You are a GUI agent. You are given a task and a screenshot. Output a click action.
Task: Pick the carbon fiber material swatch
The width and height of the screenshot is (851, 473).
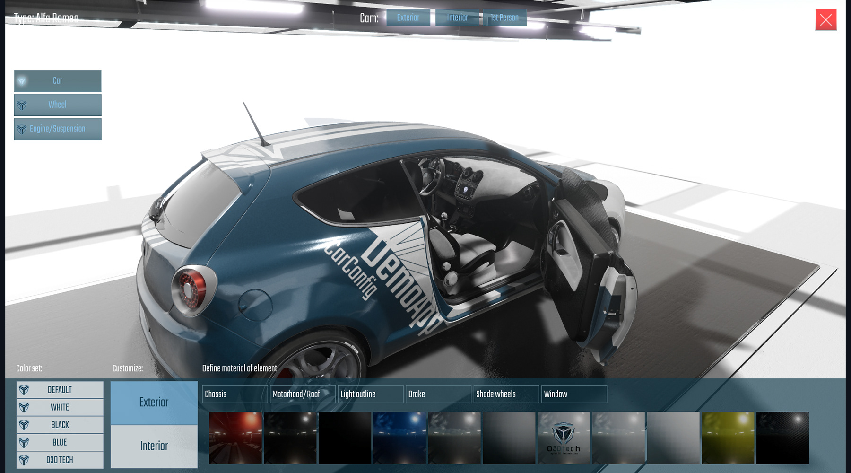783,438
